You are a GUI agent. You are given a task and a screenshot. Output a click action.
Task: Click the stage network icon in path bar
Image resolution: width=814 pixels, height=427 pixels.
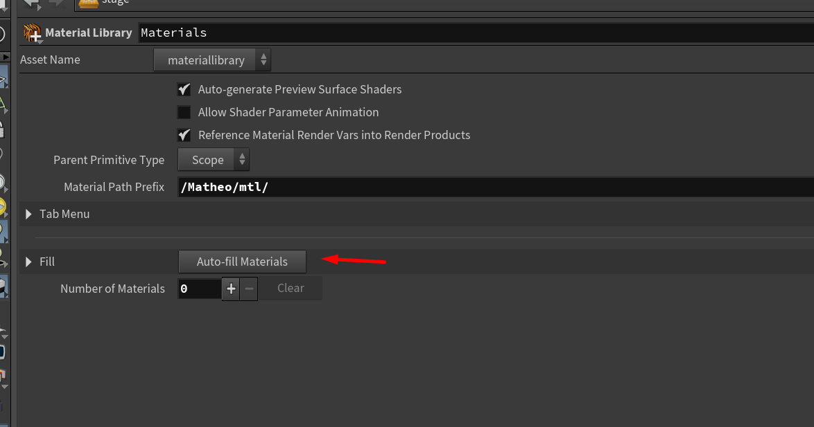click(x=88, y=3)
